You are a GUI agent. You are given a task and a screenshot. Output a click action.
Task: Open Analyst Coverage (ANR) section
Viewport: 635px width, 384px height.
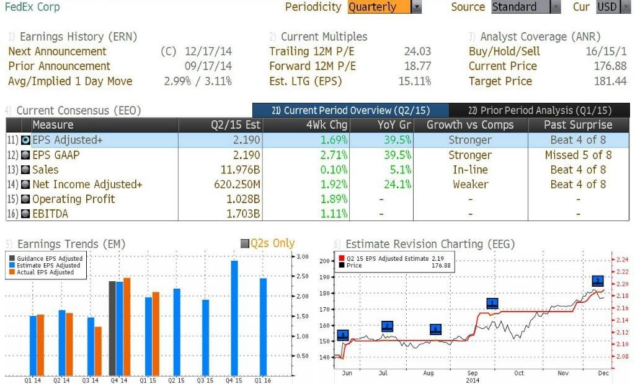click(x=540, y=37)
